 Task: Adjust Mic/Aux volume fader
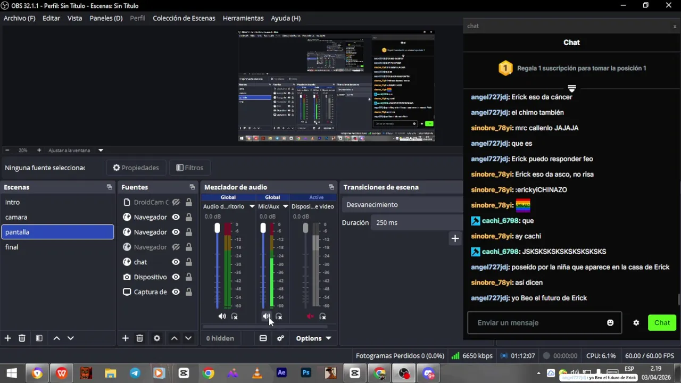click(x=263, y=228)
